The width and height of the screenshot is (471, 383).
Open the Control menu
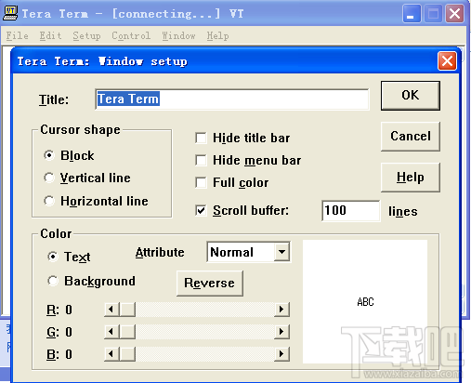click(x=131, y=36)
